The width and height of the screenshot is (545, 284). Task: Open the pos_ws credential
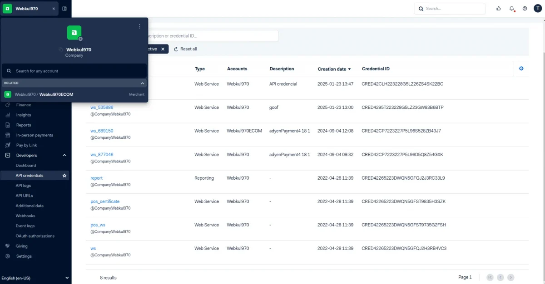(98, 225)
